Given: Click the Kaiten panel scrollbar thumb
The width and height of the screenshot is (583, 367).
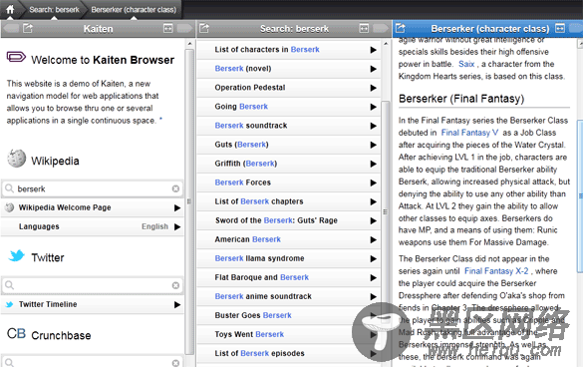Looking at the screenshot, I should pos(189,201).
